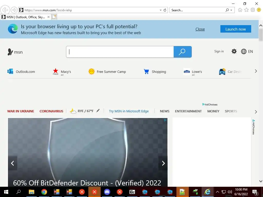Image resolution: width=263 pixels, height=197 pixels.
Task: Open the Shopping cart shortcut
Action: click(155, 72)
